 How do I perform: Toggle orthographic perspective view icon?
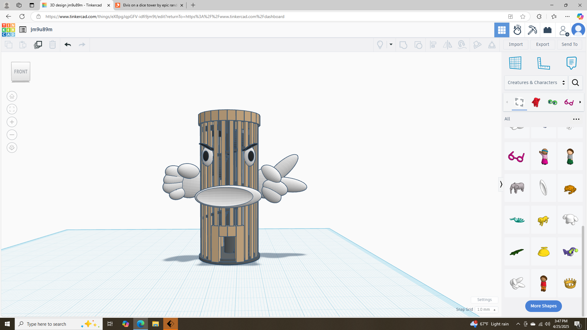tap(12, 148)
